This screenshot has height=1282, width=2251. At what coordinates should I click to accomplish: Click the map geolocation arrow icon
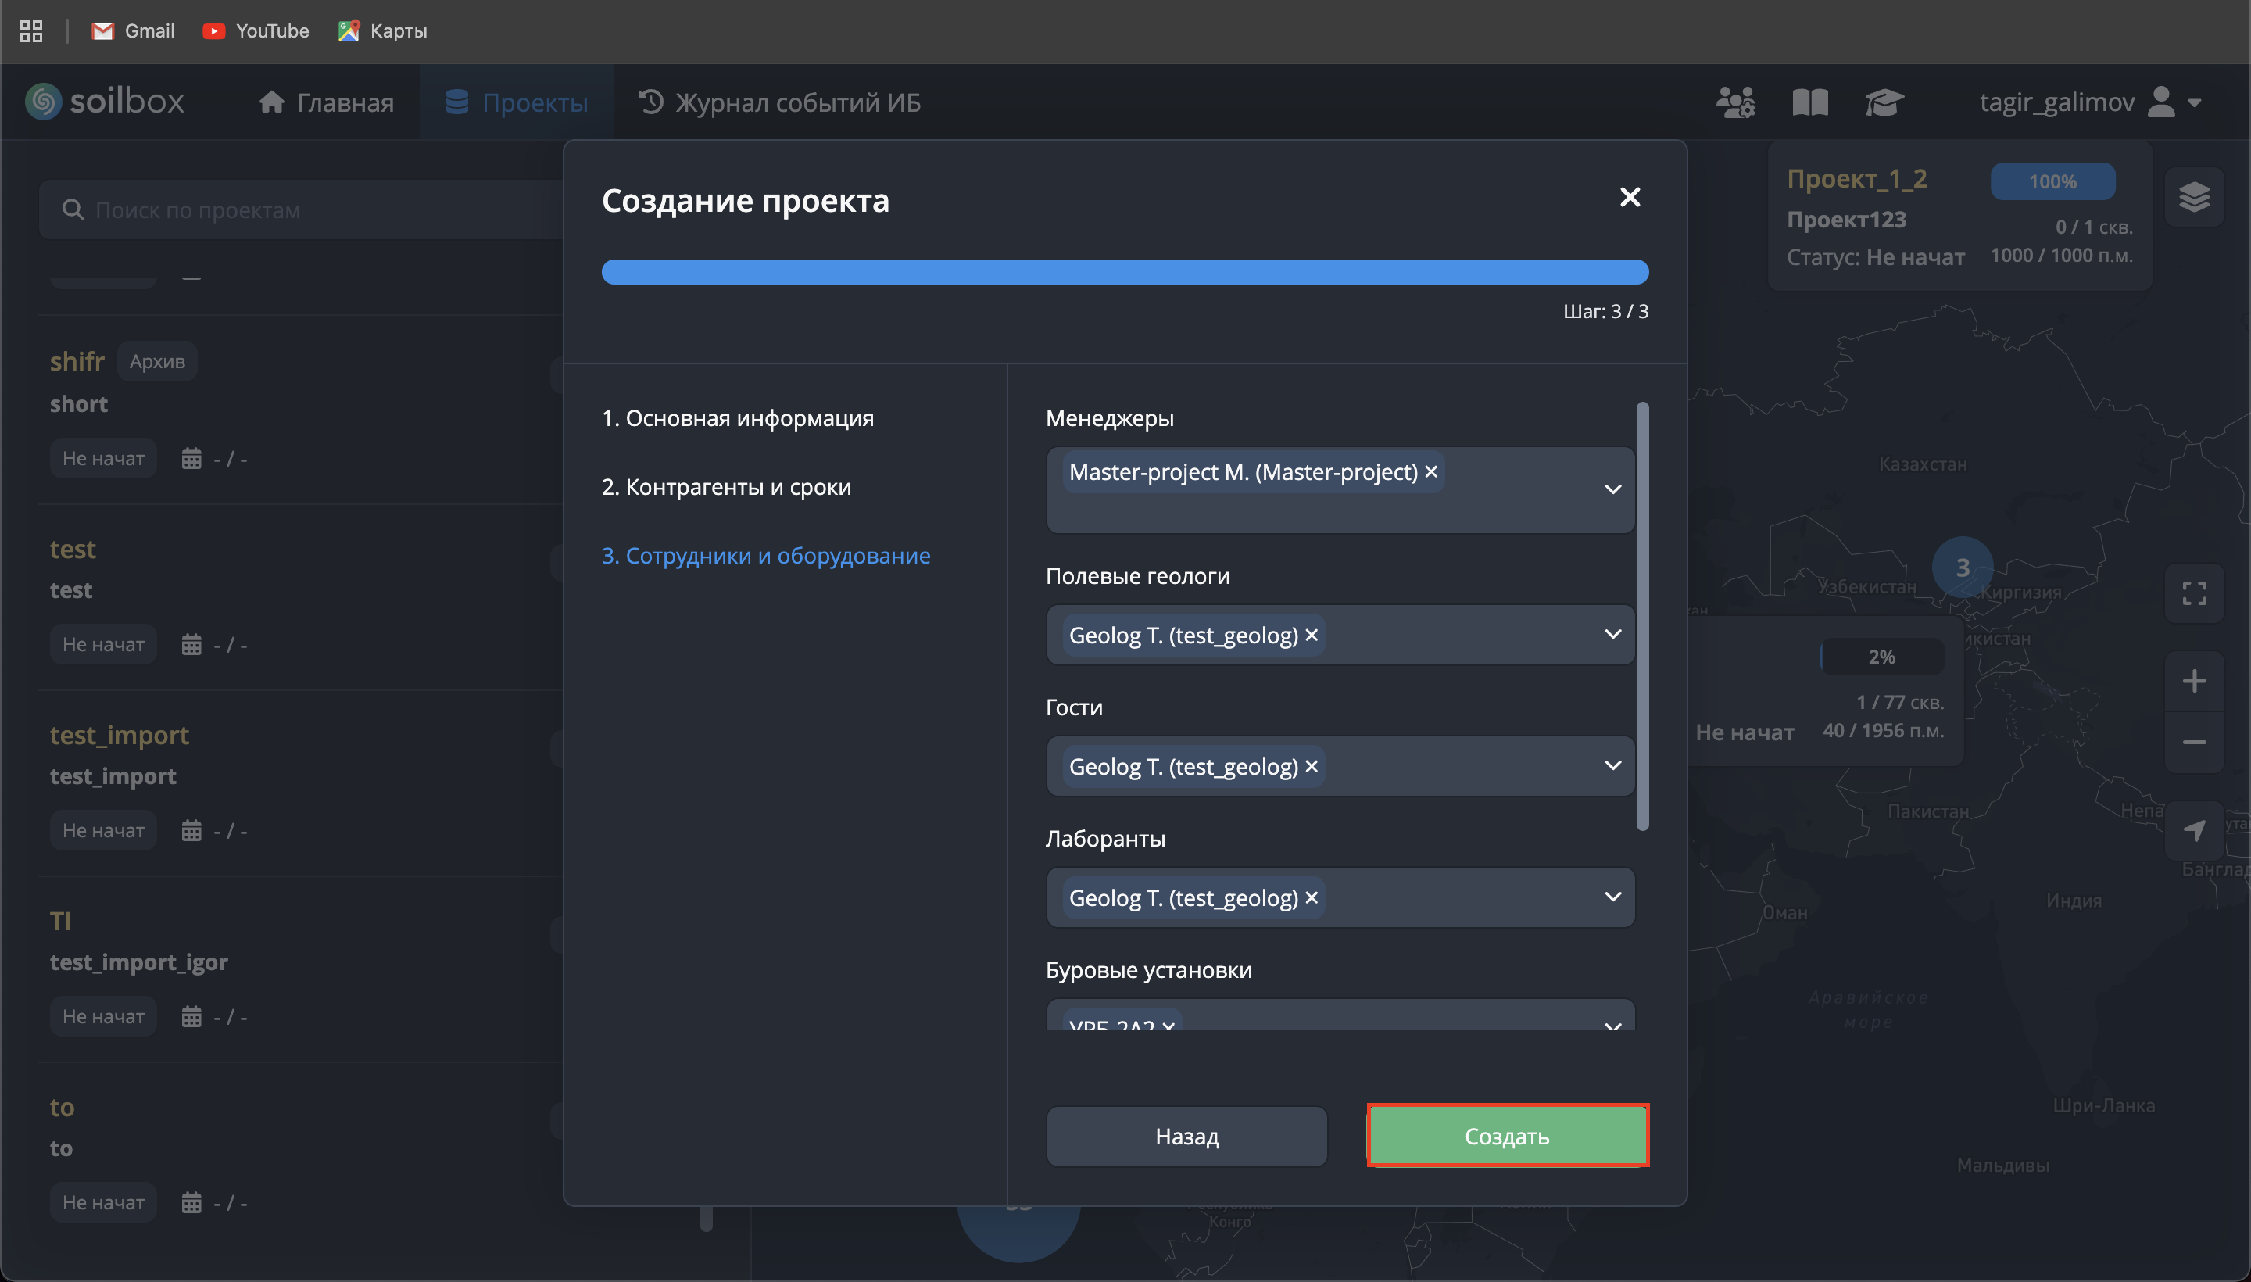(2194, 830)
